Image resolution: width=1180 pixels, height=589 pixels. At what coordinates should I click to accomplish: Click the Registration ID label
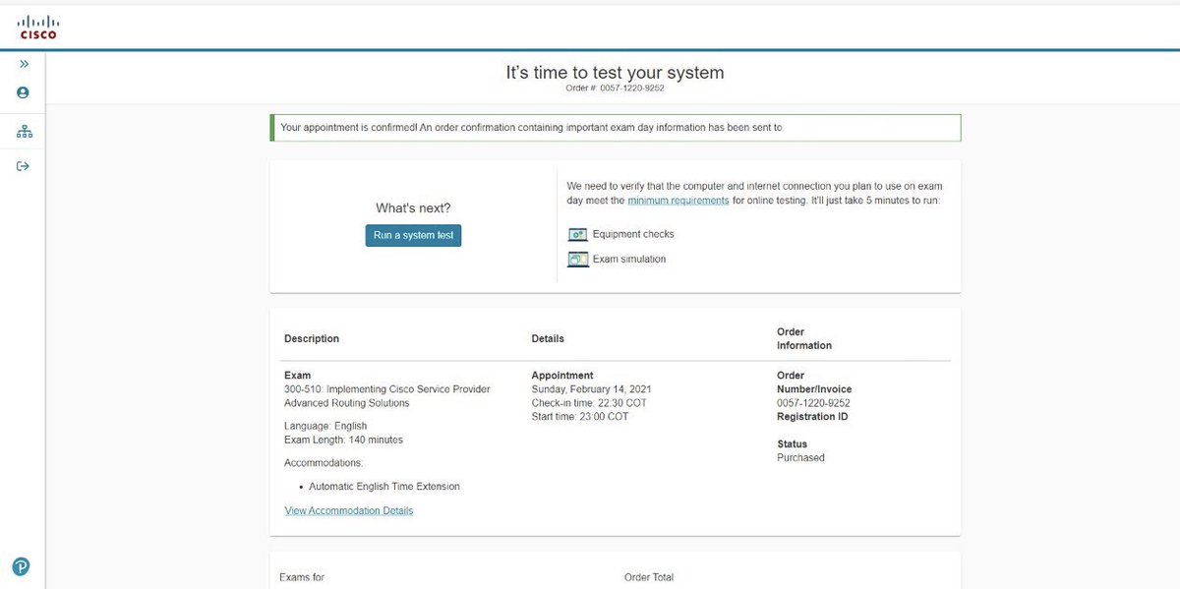tap(812, 417)
